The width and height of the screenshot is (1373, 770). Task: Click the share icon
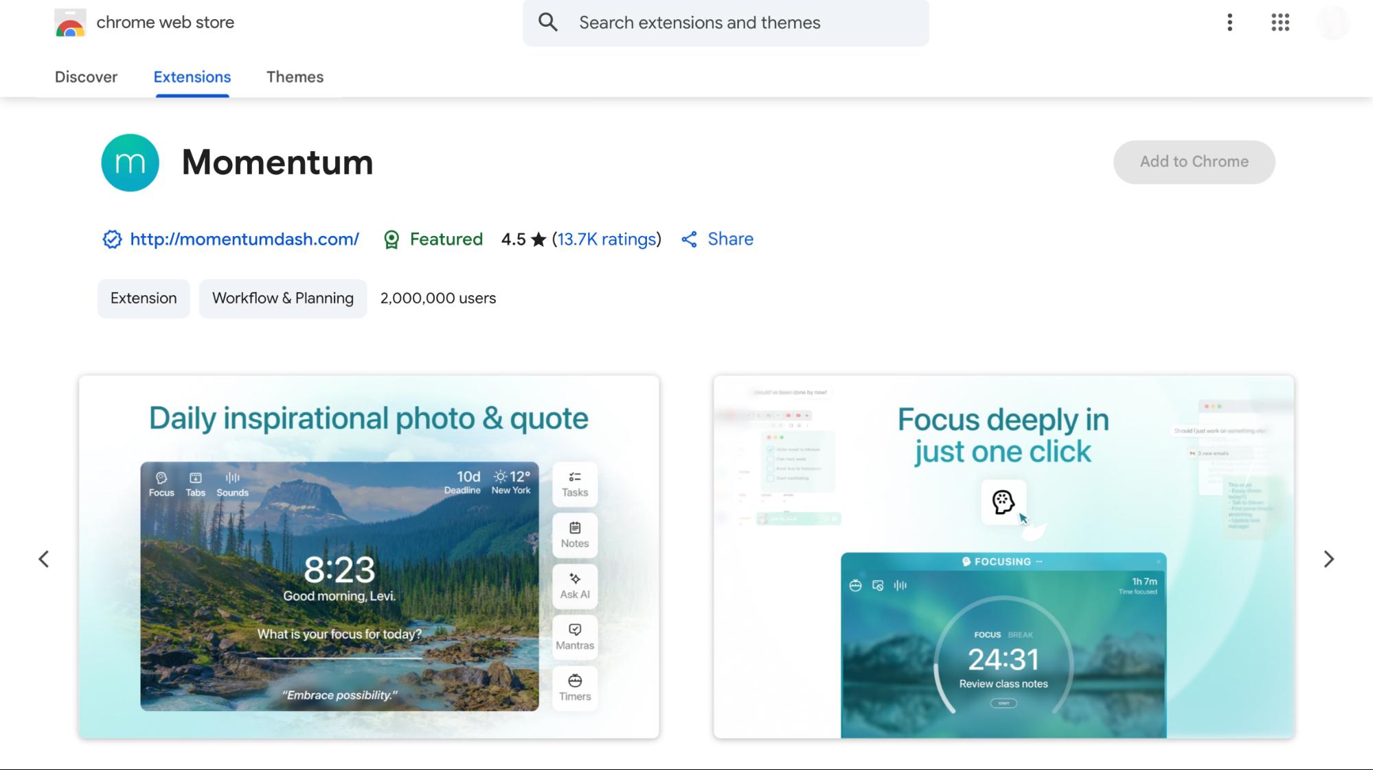(x=689, y=240)
